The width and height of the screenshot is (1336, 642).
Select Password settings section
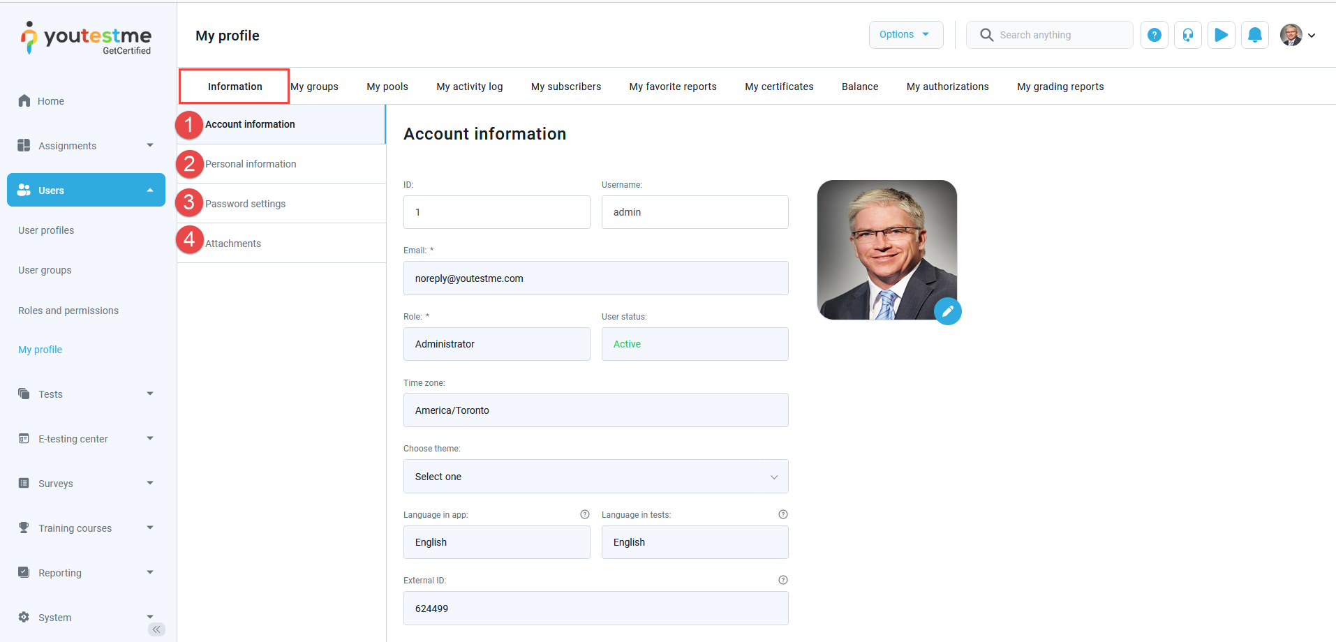[x=281, y=204]
